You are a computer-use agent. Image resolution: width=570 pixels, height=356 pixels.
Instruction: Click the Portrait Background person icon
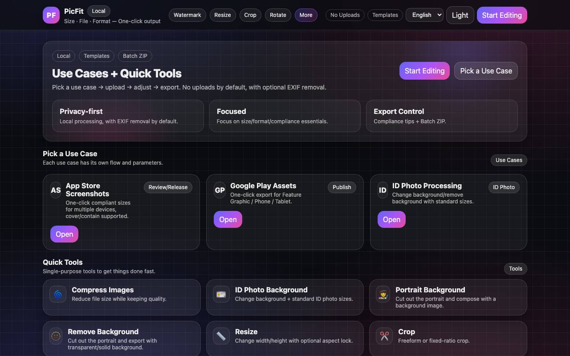click(x=383, y=294)
